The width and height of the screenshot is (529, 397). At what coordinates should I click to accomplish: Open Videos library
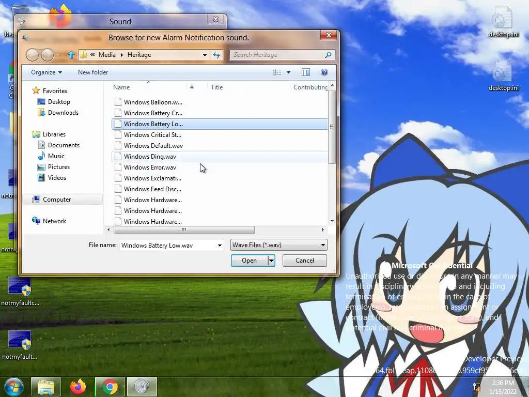[x=57, y=178]
